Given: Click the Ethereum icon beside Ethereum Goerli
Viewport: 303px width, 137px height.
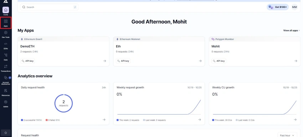Looking at the screenshot, I should (x=22, y=39).
